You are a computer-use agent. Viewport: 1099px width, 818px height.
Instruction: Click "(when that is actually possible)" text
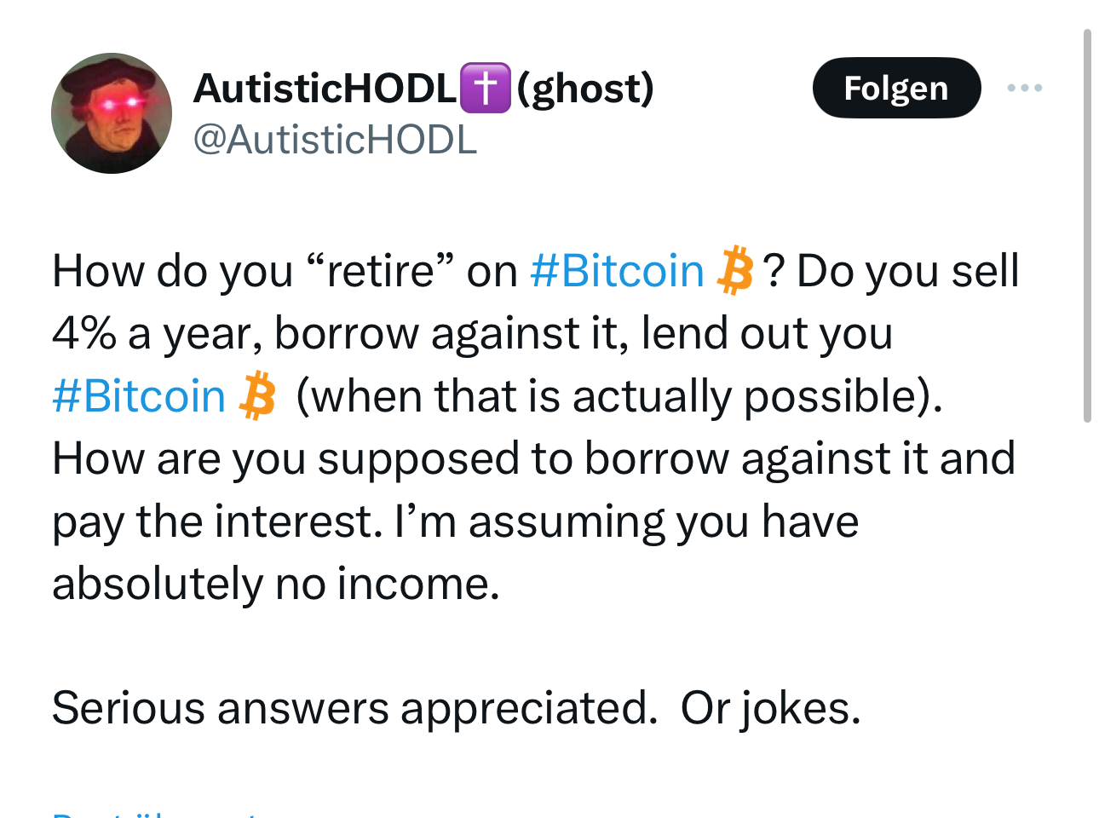pos(619,396)
